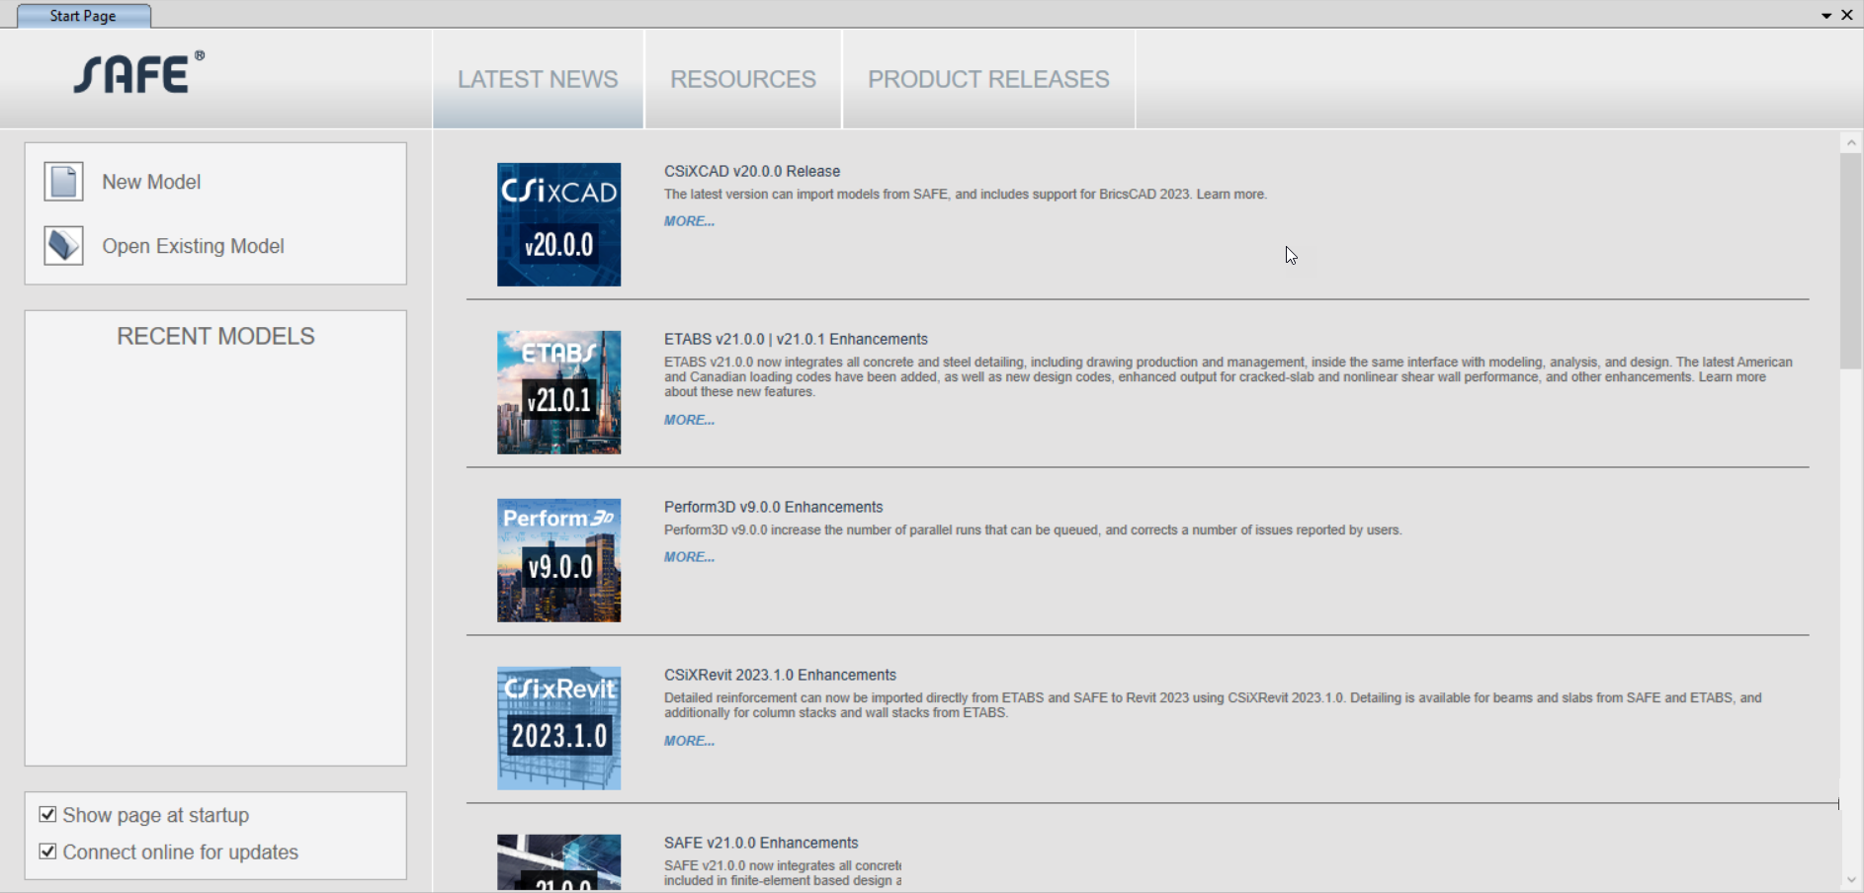Switch to the Product Releases tab
Image resolution: width=1864 pixels, height=893 pixels.
(x=988, y=79)
